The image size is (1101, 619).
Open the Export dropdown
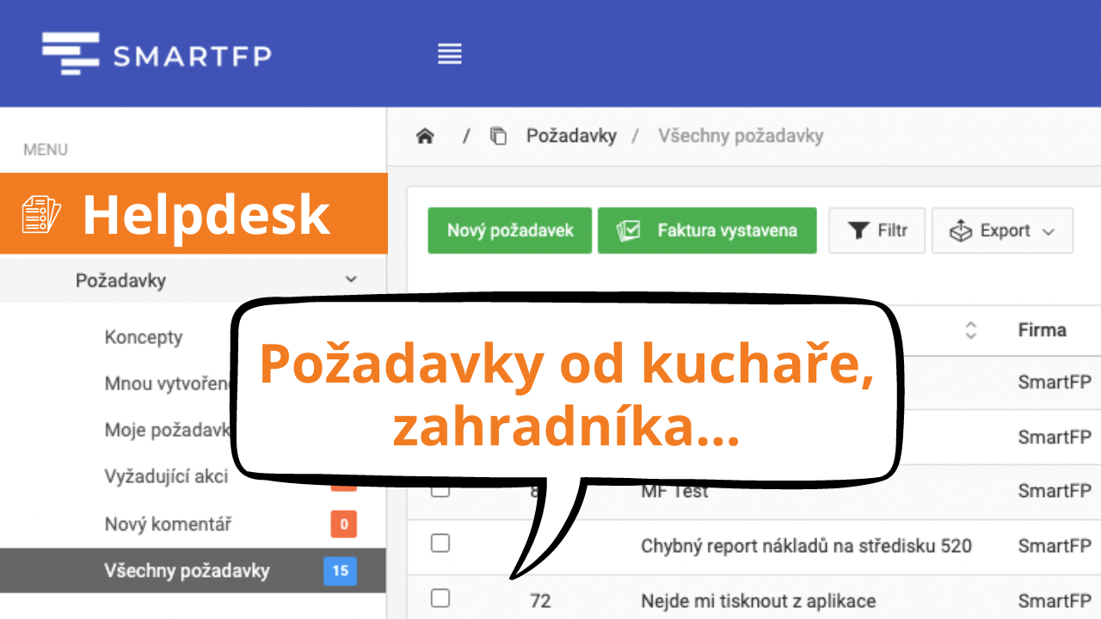click(x=1002, y=230)
